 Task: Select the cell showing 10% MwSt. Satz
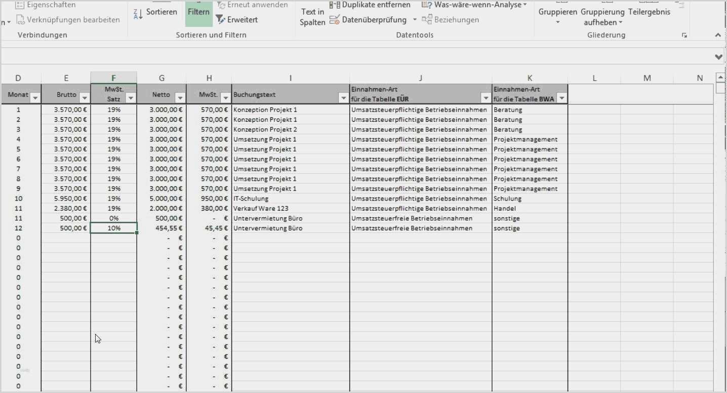(113, 228)
